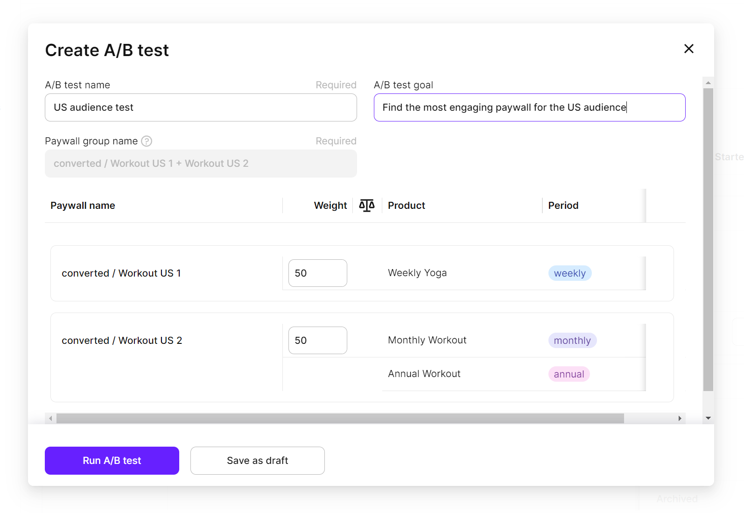Close the Create A/B test dialog
The height and width of the screenshot is (513, 744).
(688, 49)
